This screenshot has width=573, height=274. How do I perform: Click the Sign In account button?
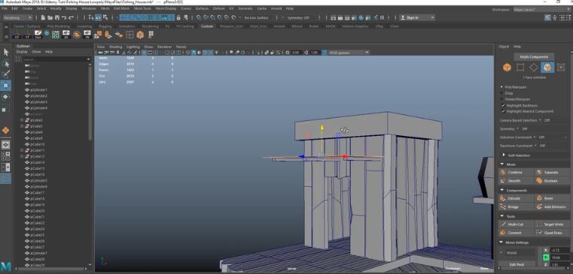point(416,17)
